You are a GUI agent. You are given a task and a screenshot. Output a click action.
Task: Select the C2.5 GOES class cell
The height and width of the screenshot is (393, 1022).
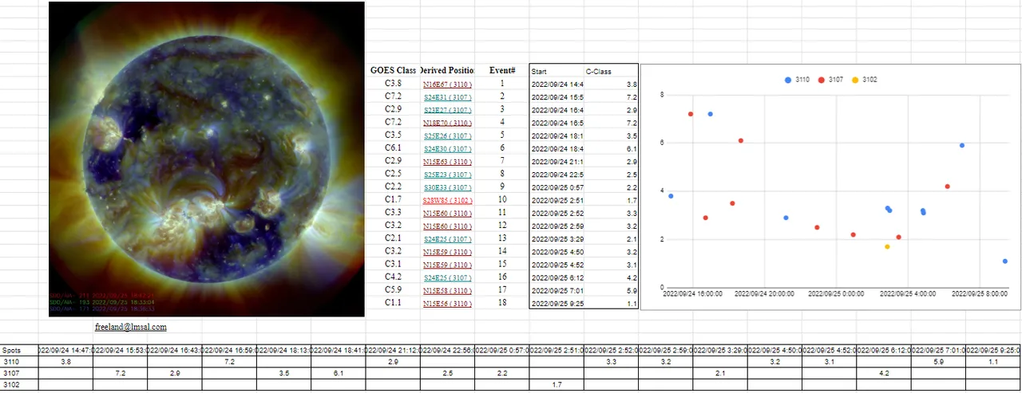pyautogui.click(x=393, y=175)
